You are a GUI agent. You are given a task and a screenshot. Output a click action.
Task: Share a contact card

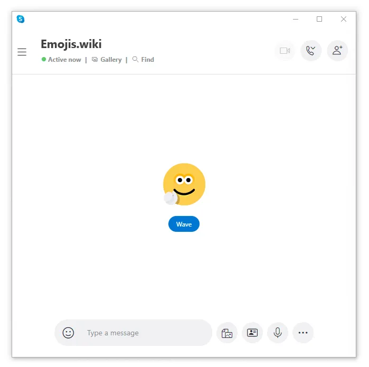pos(252,333)
